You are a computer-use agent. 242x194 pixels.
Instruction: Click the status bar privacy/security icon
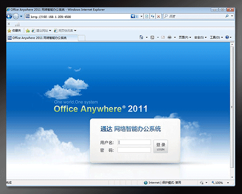click(x=201, y=183)
